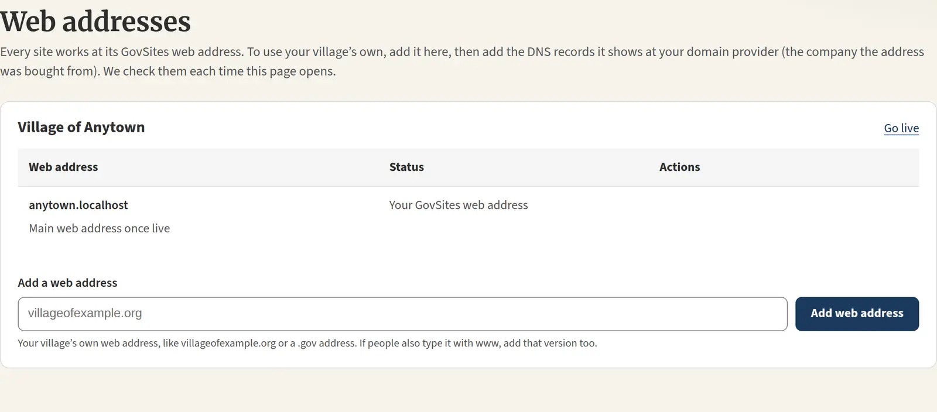Click the Village of Anytown heading

tap(81, 128)
